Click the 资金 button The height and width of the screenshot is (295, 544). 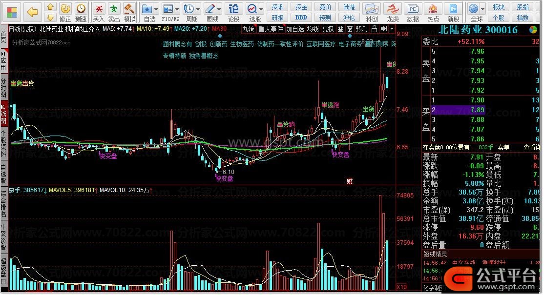[301, 7]
